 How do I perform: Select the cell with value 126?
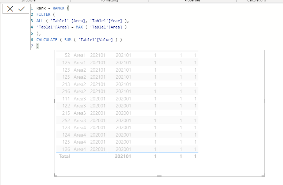(66, 149)
